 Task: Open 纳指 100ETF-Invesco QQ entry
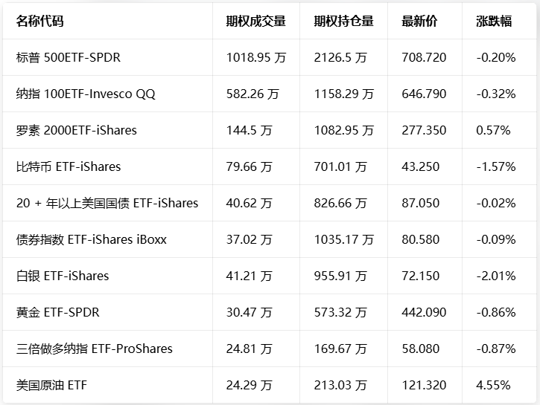(x=86, y=94)
